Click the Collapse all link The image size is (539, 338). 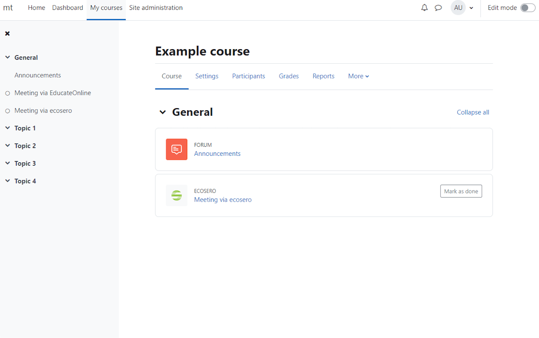[x=473, y=112]
